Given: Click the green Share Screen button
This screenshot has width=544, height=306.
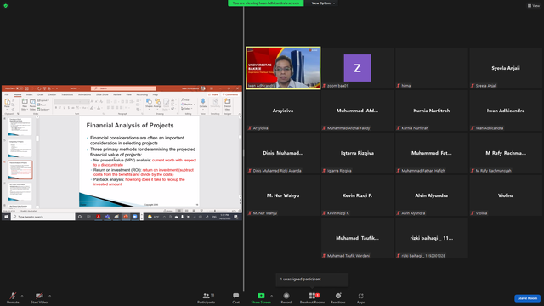Looking at the screenshot, I should (x=261, y=297).
